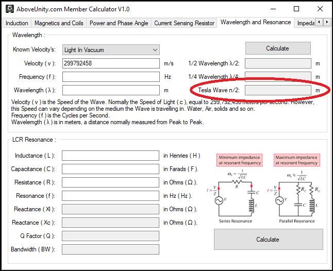Viewport: 333px width, 271px height.
Task: Click the Reactance (Xl) output field
Action: tap(110, 209)
